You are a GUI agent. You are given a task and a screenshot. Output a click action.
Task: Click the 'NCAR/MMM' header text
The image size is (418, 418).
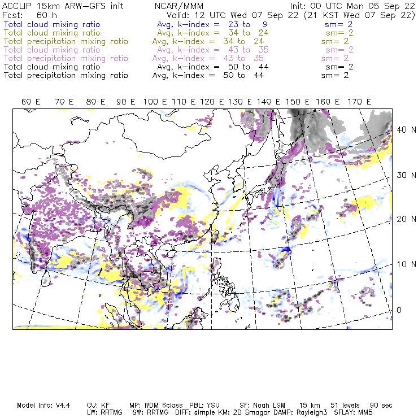click(x=179, y=6)
